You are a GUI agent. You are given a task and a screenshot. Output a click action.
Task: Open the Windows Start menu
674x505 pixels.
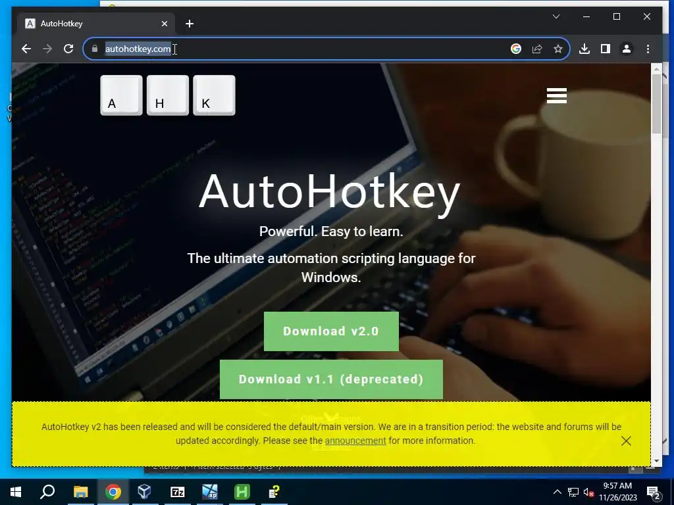pos(16,492)
